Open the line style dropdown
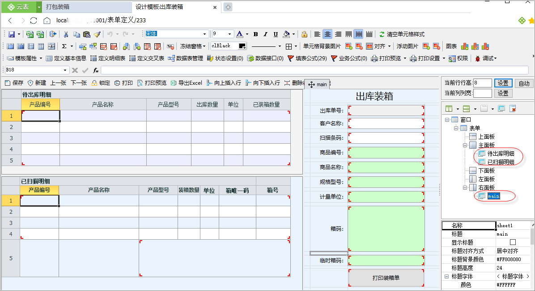Image resolution: width=535 pixels, height=291 pixels. [280, 46]
